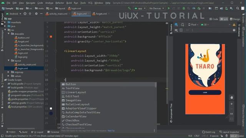Hide the project panel with minus icon
Viewport: 246px width, 138px height.
pos(41,14)
